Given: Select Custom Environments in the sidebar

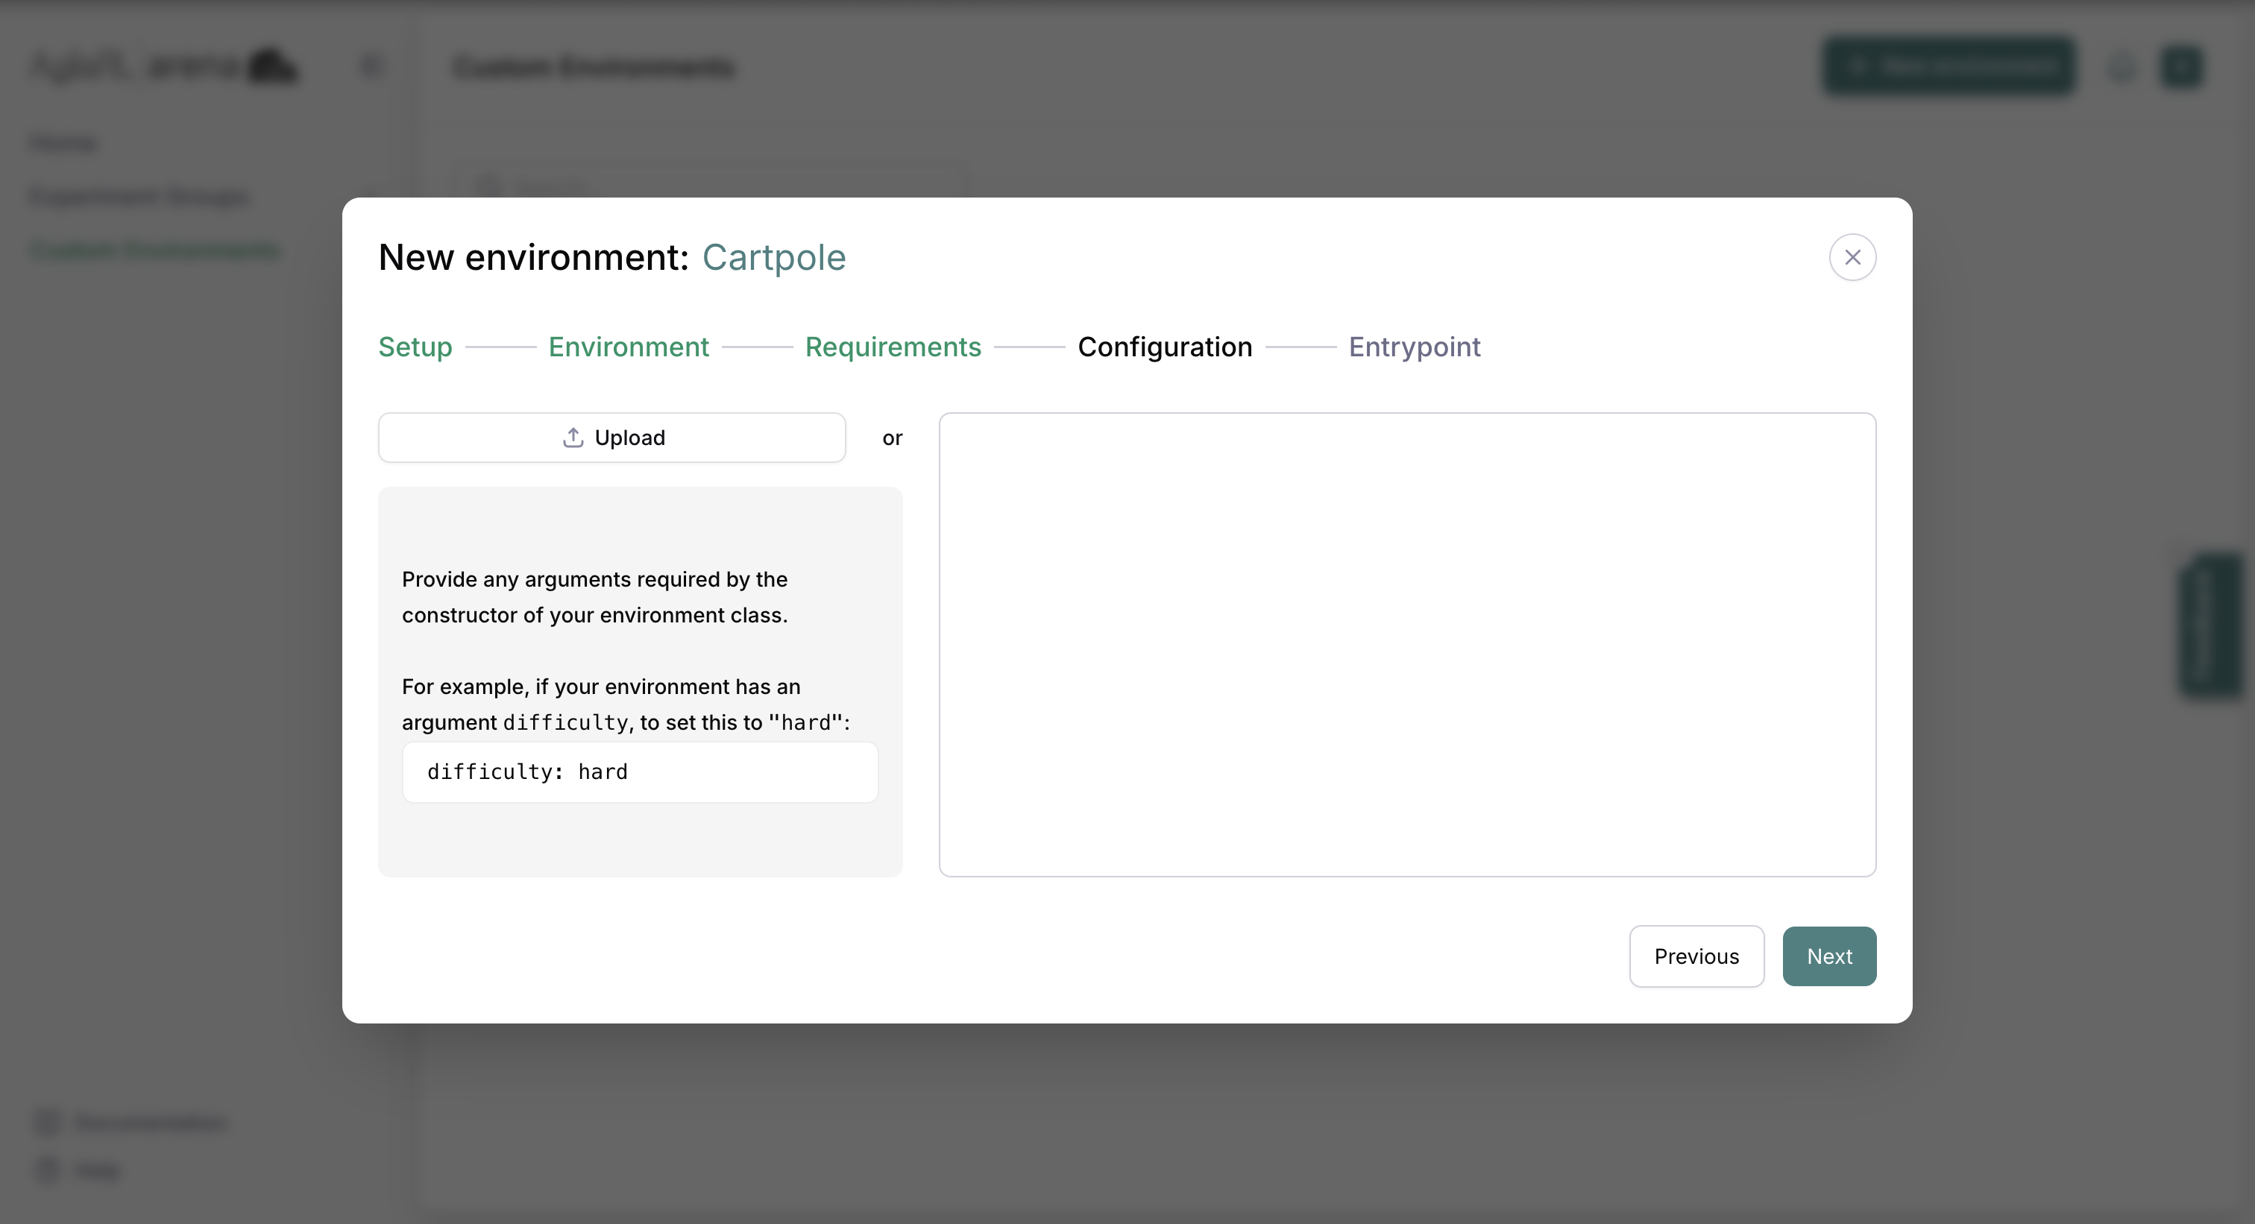Looking at the screenshot, I should [x=154, y=250].
